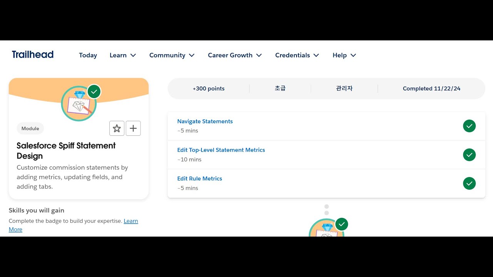The height and width of the screenshot is (277, 493).
Task: Click the ~10 mins duration text
Action: [189, 159]
